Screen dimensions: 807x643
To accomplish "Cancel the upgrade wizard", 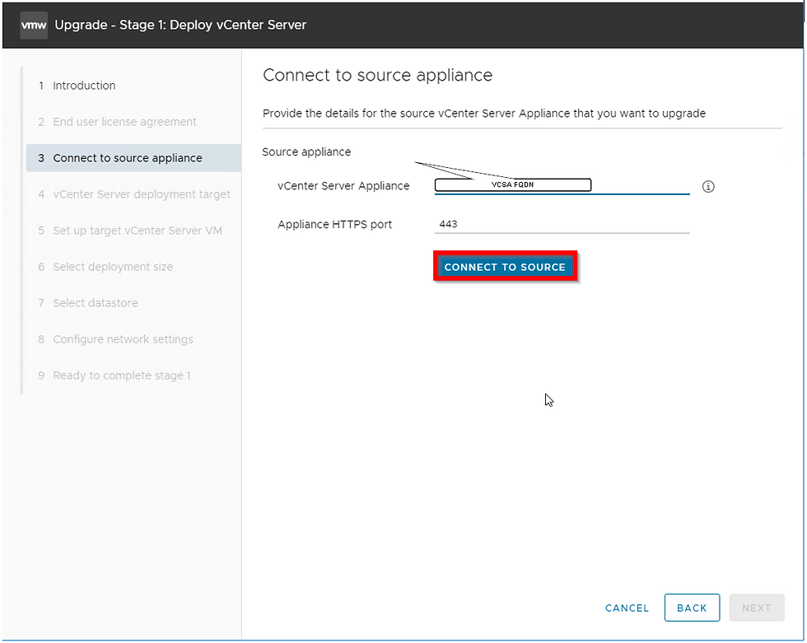I will pos(627,608).
